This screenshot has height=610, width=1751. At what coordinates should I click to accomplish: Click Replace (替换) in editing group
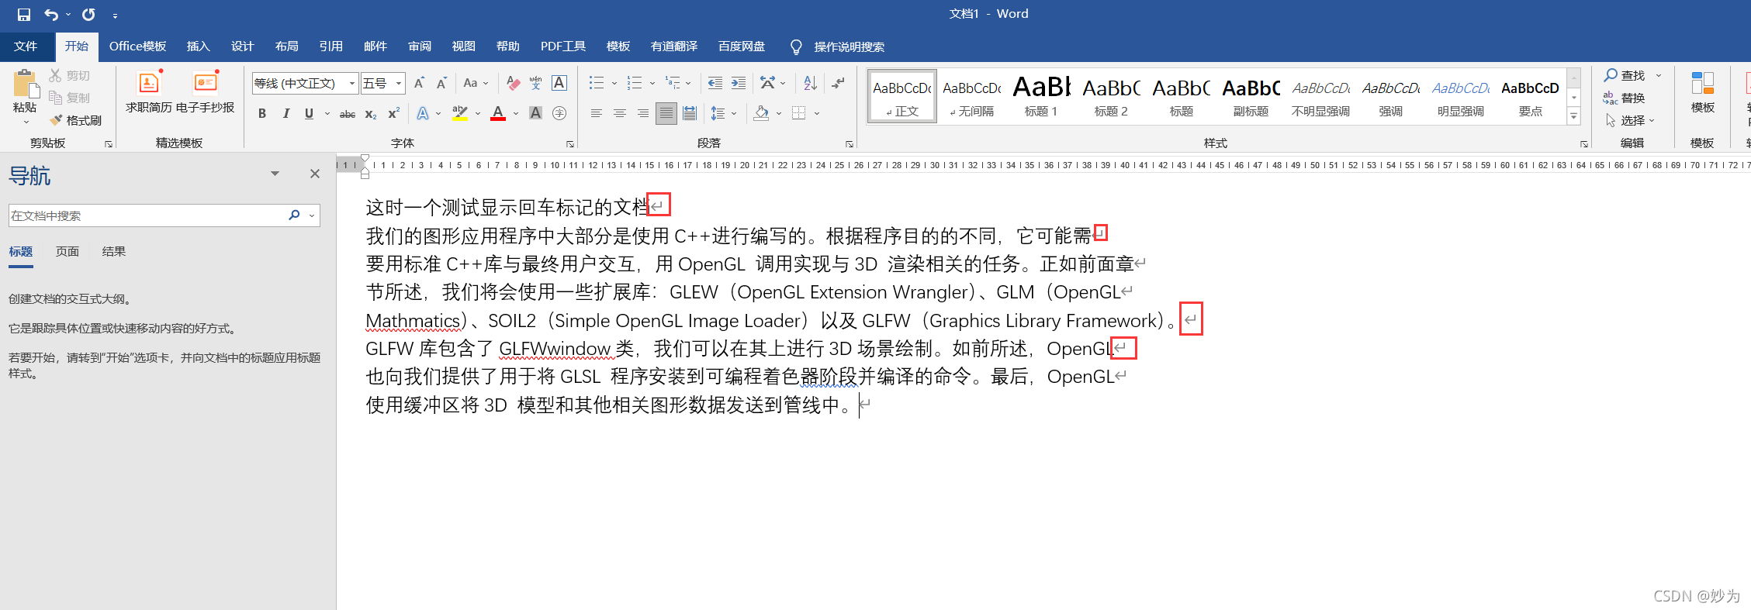tap(1625, 98)
